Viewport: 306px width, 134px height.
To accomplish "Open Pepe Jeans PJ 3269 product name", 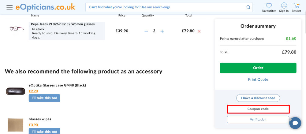I will [63, 24].
